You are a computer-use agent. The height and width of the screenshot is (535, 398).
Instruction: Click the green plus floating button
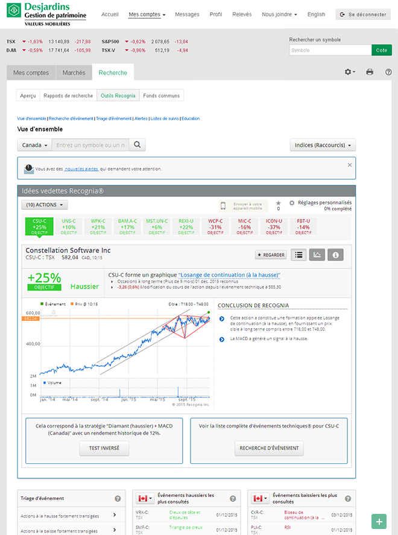coord(379,521)
